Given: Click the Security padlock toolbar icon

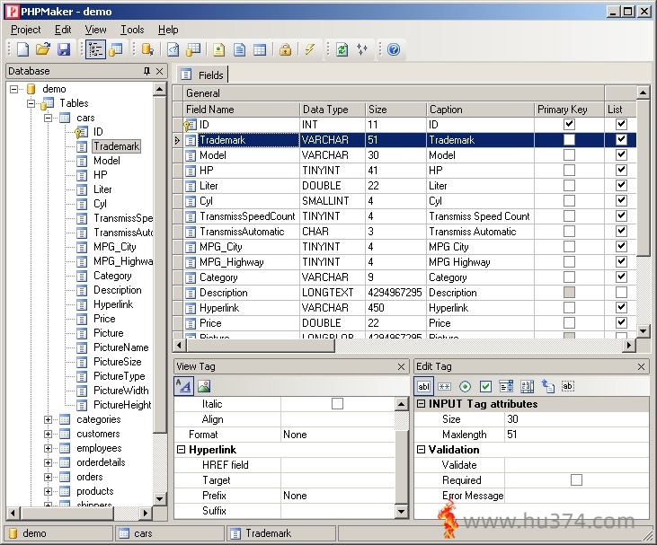Looking at the screenshot, I should (285, 49).
